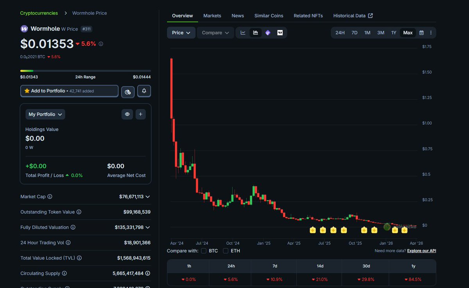Switch to line chart view
This screenshot has height=288, width=469.
click(x=243, y=33)
